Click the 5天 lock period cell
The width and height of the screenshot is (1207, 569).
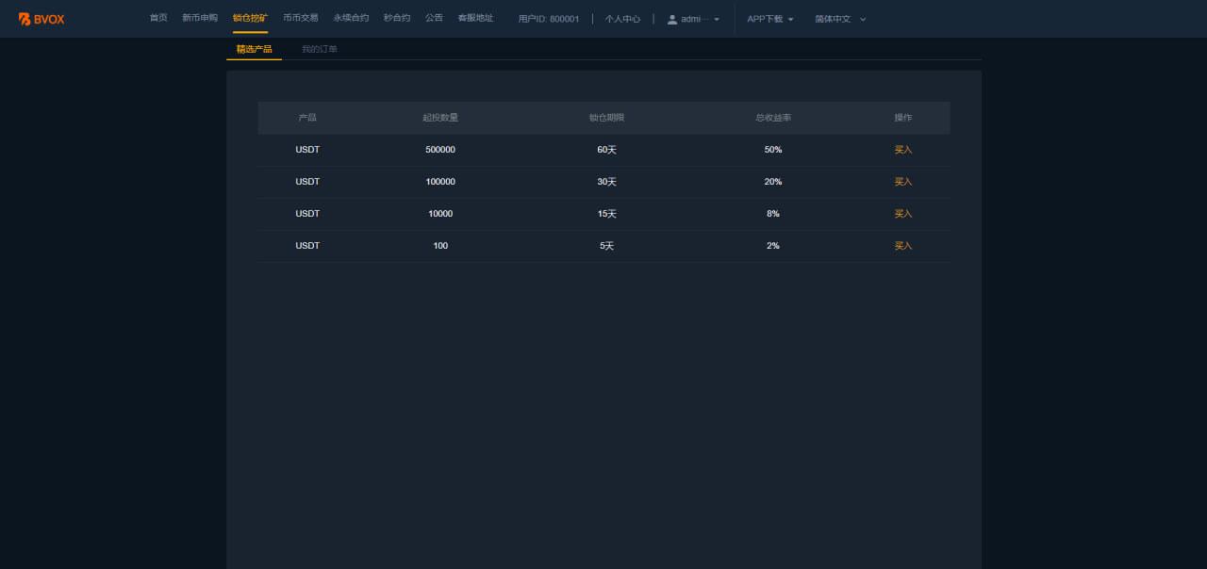pos(606,246)
